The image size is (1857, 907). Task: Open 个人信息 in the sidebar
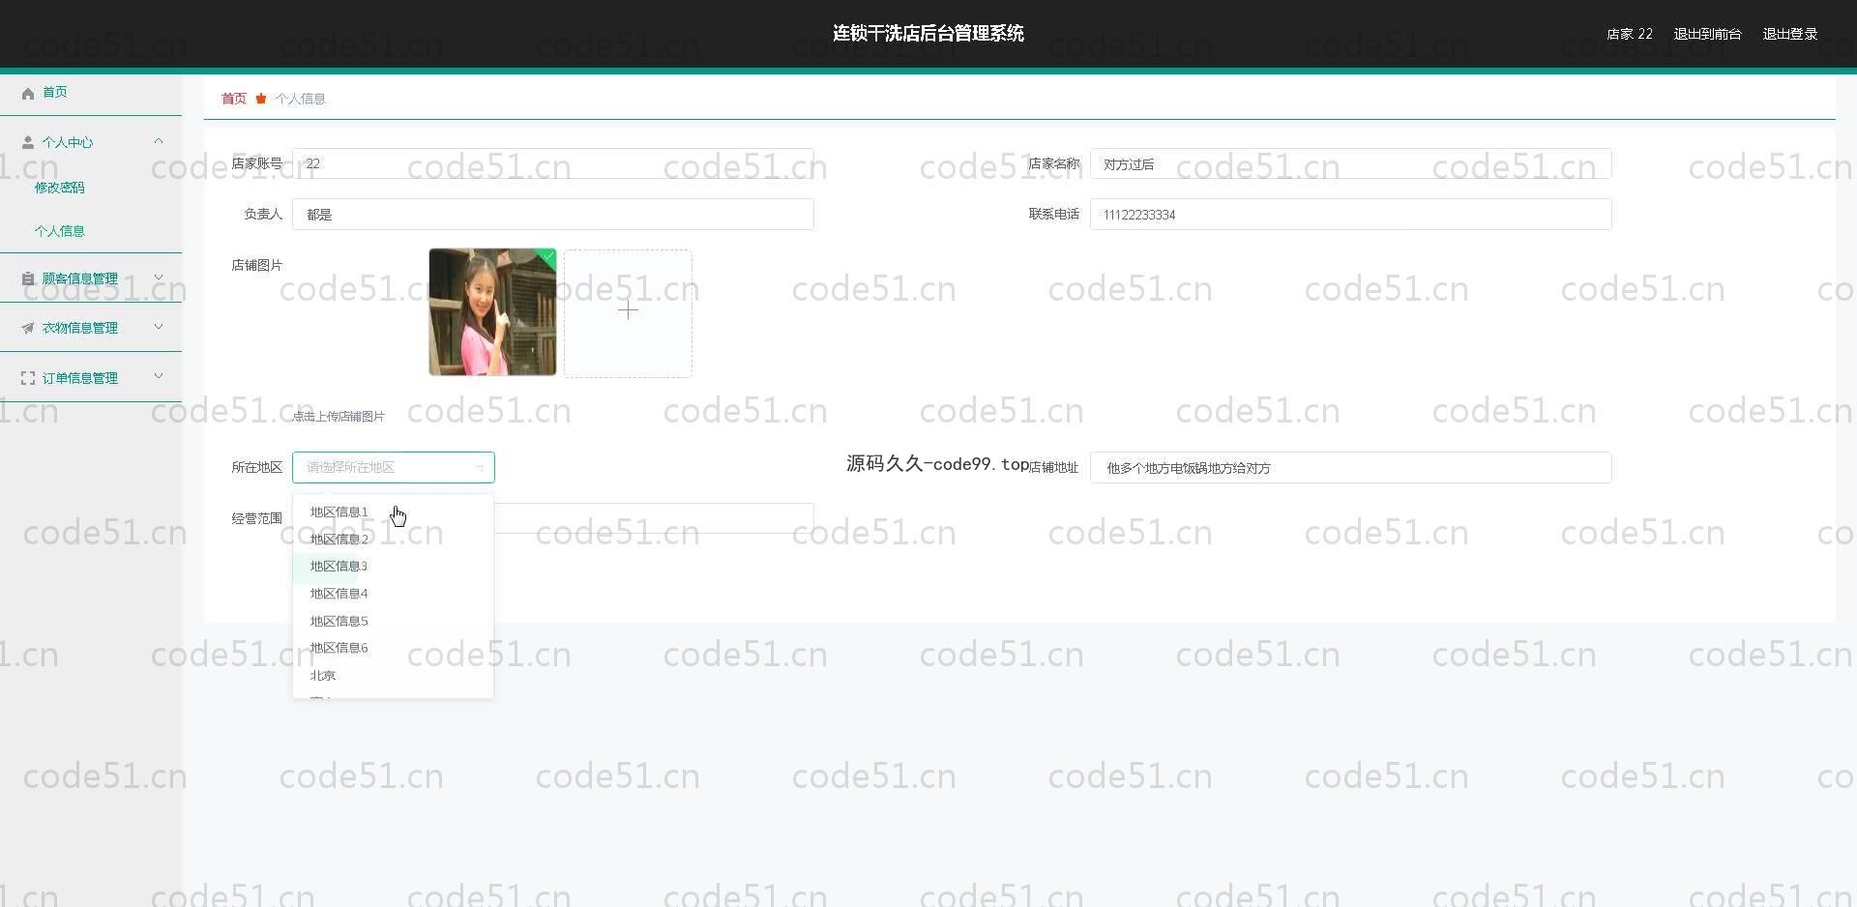tap(60, 231)
